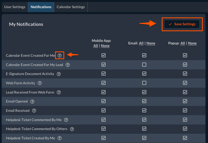
Task: Click question mark next to Email Opened
Action: click(32, 101)
